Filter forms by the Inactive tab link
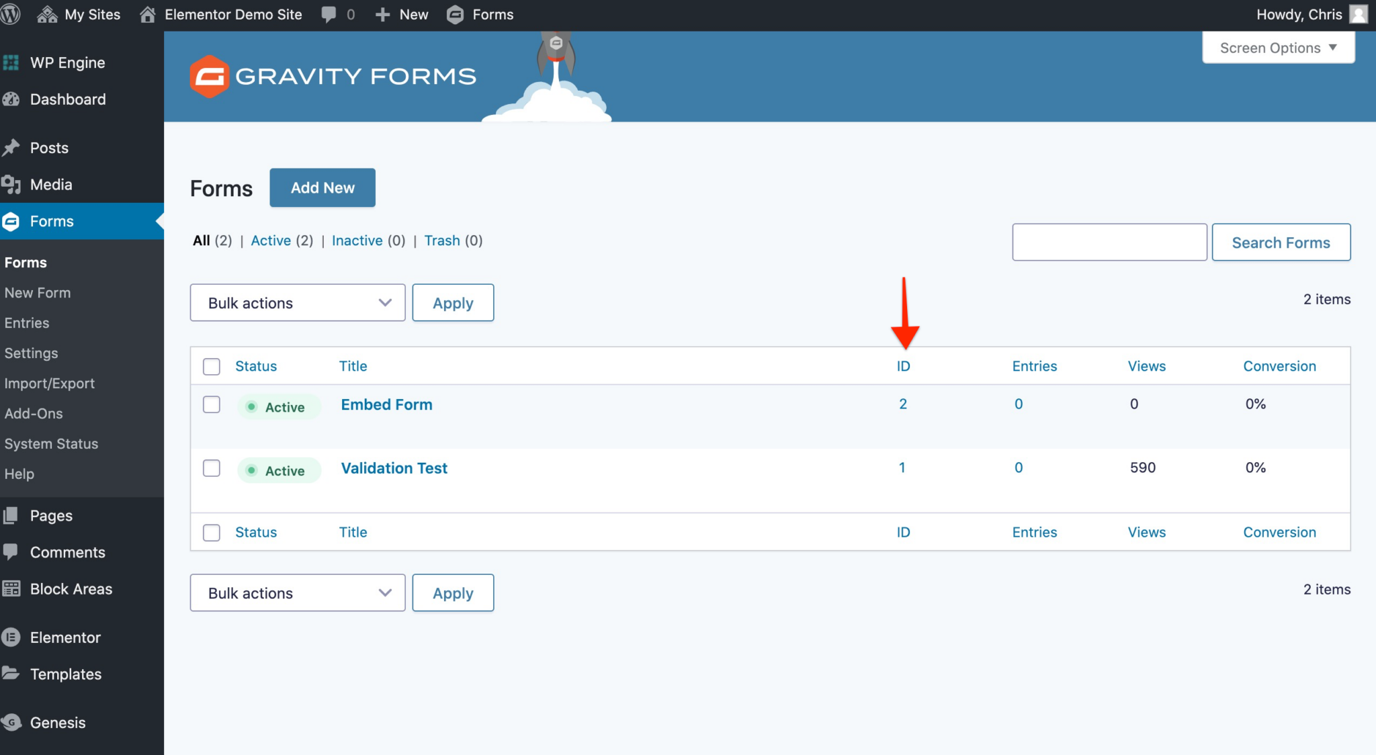Viewport: 1376px width, 755px height. coord(357,240)
